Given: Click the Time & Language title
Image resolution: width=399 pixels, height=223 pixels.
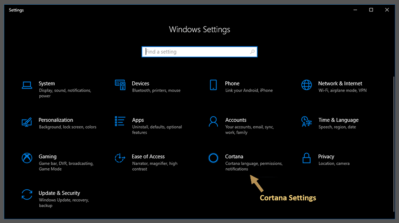Looking at the screenshot, I should click(x=338, y=120).
